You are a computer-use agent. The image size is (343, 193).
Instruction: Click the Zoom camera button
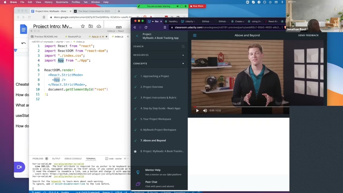point(19,167)
